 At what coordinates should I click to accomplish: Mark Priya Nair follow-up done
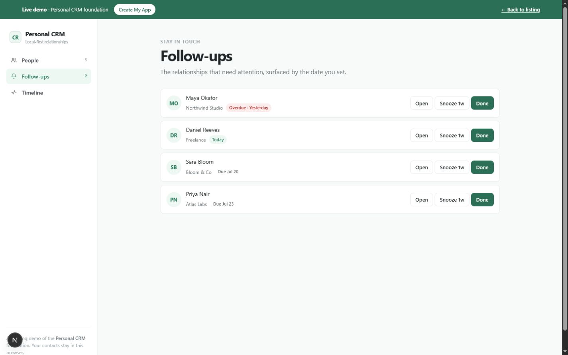pos(482,200)
